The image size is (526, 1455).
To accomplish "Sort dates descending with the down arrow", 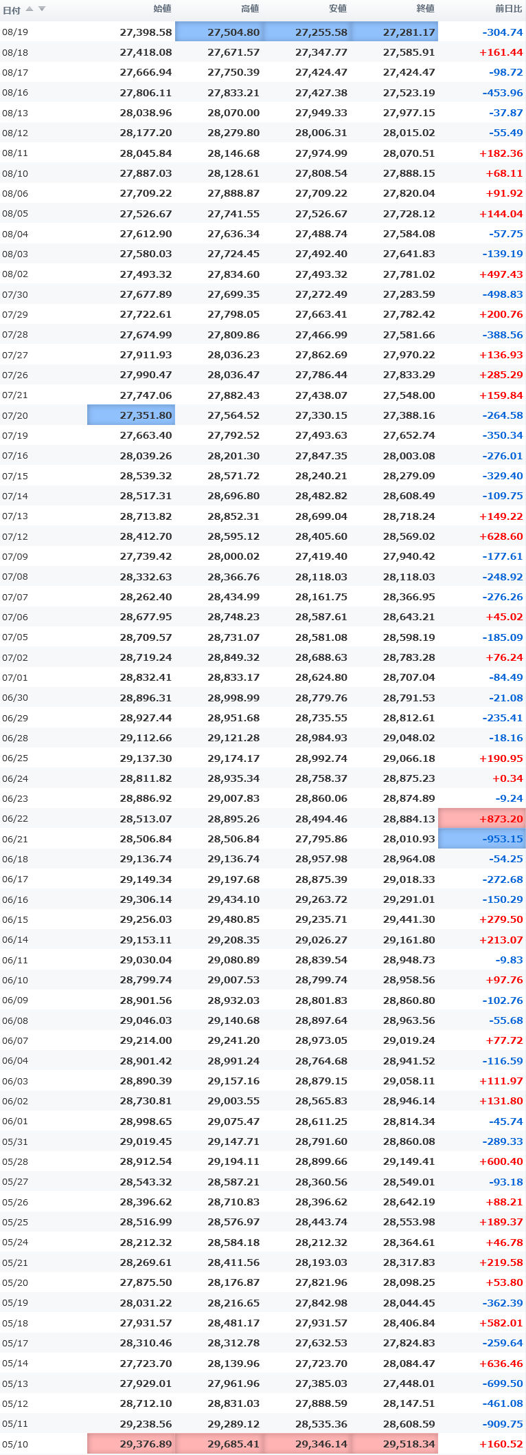I will point(41,9).
